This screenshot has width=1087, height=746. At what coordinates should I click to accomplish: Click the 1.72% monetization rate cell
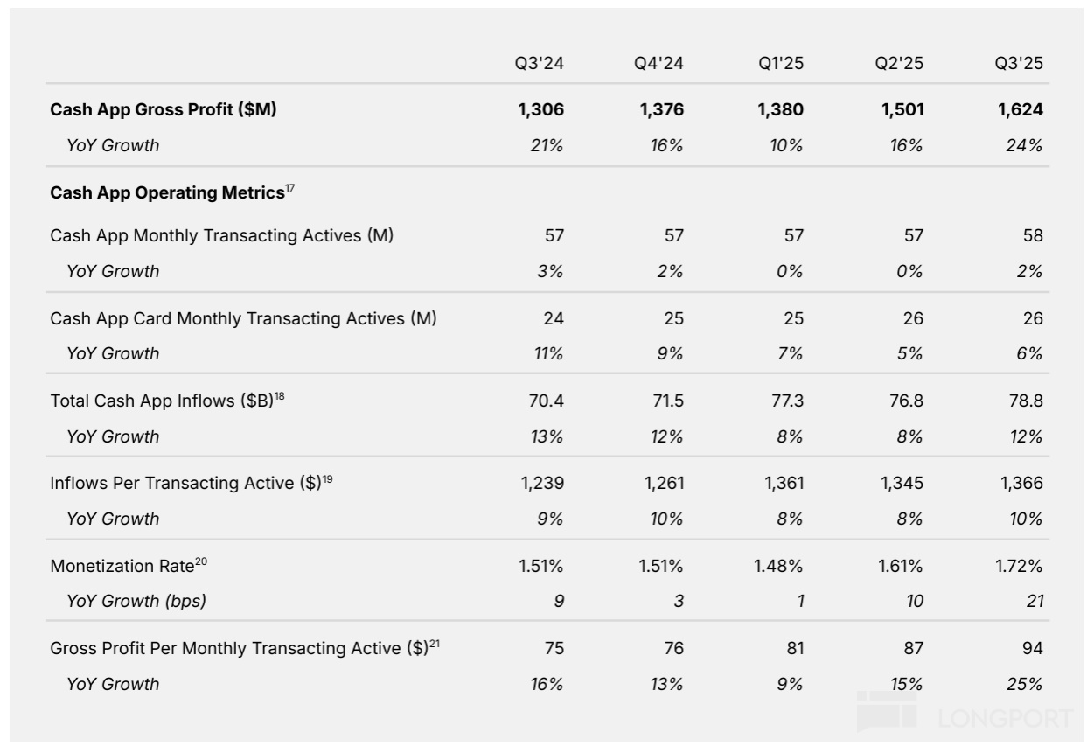click(1019, 566)
